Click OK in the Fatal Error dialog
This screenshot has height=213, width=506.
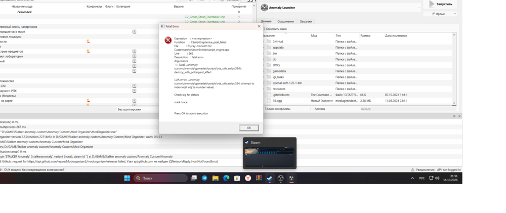pos(249,128)
